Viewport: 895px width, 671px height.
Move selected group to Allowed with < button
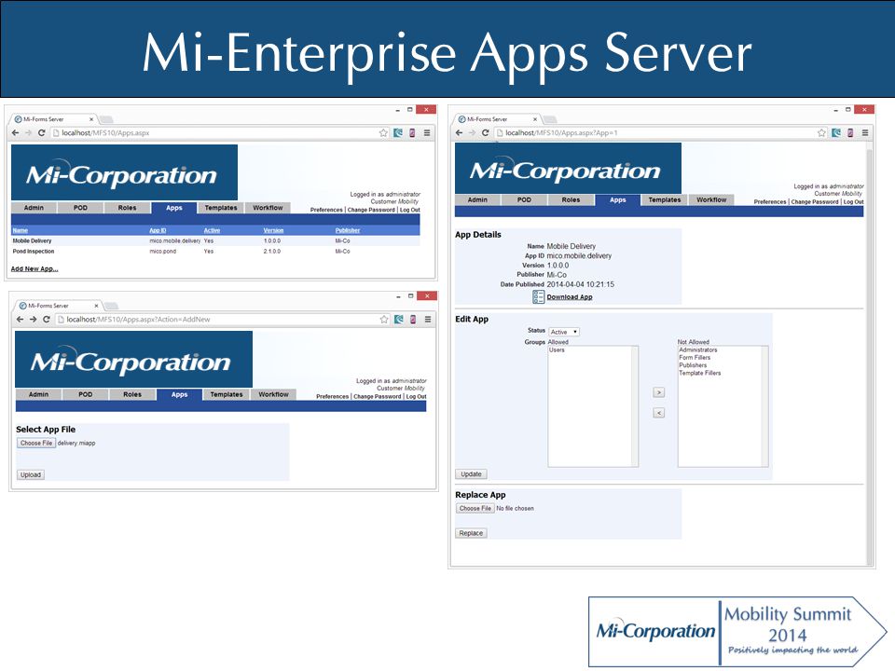coord(659,413)
